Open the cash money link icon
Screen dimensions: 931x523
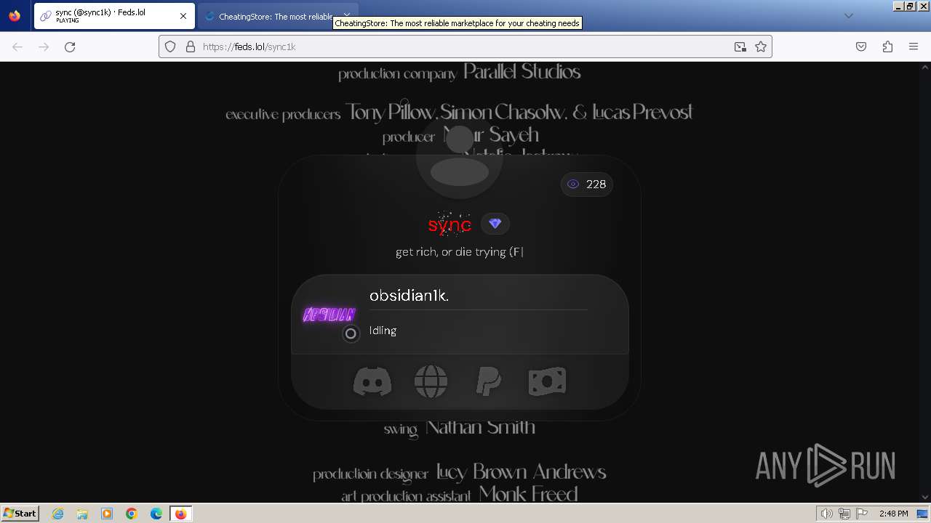(547, 381)
